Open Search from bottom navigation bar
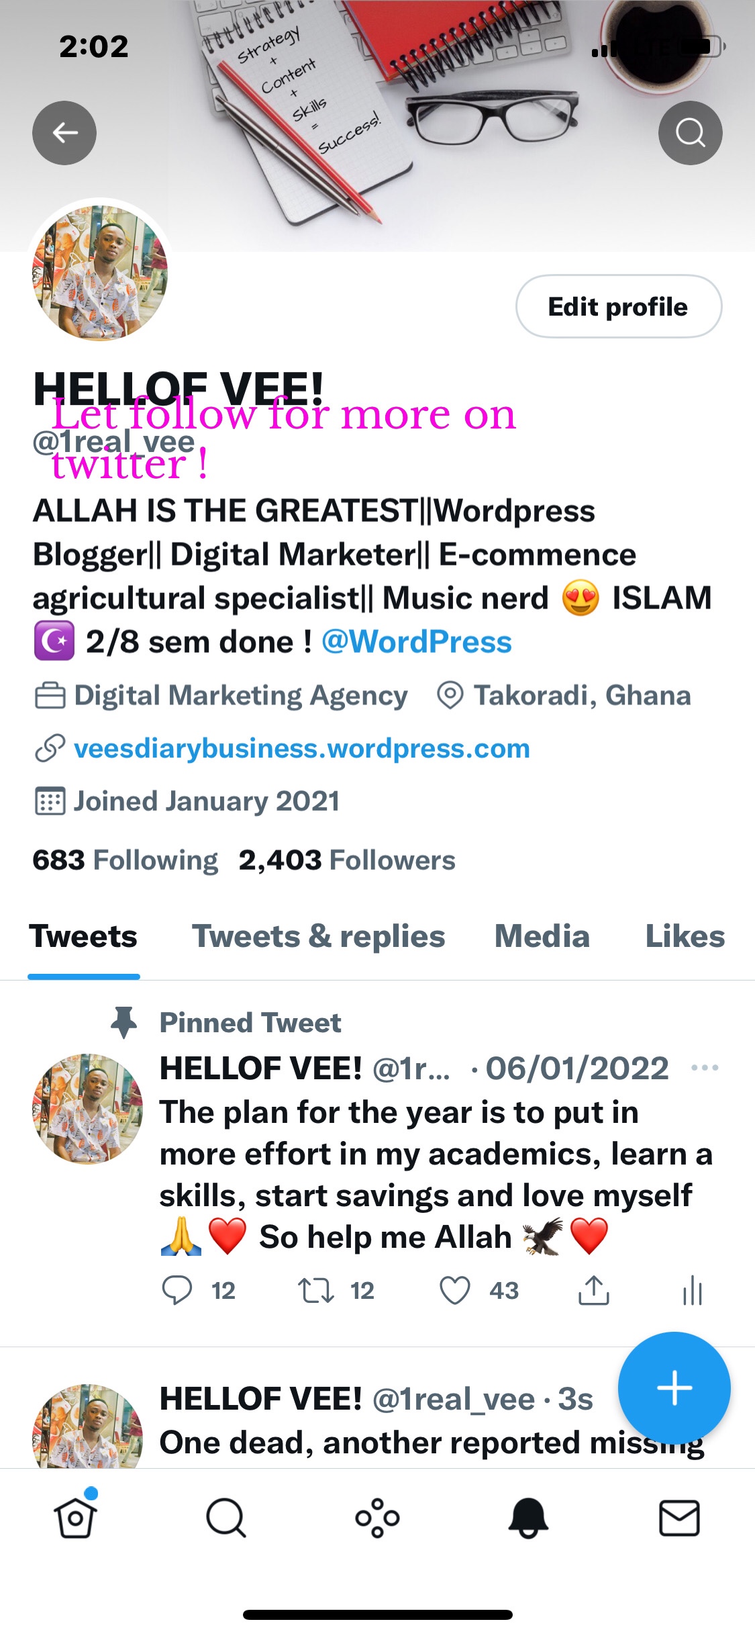The height and width of the screenshot is (1636, 755). tap(226, 1518)
